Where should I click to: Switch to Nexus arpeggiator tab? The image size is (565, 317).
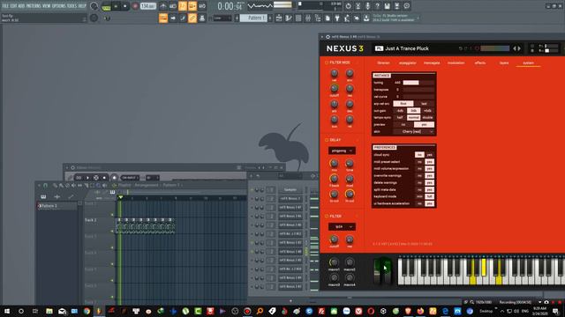tap(408, 63)
